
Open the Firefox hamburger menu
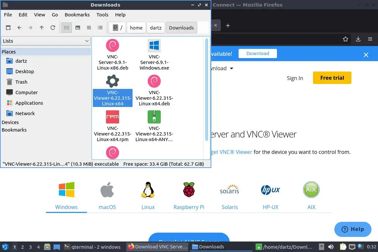click(370, 39)
